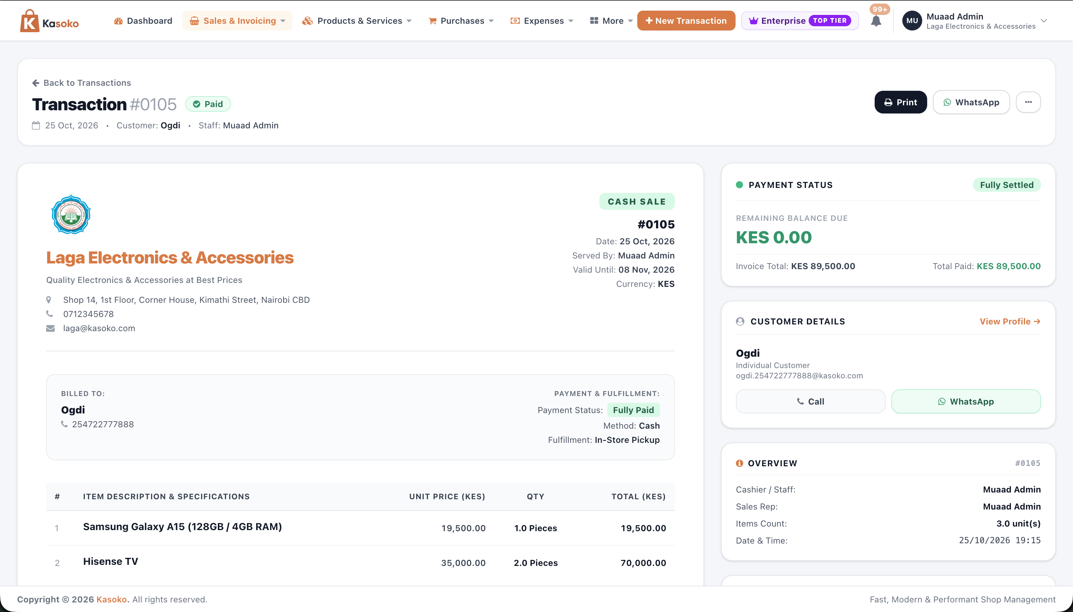Click the shop phone icon
The height and width of the screenshot is (612, 1073).
coord(50,314)
